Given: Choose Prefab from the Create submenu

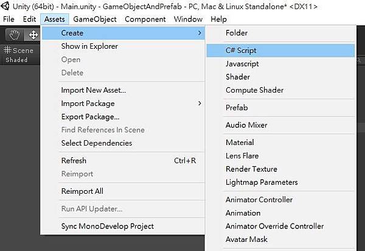Looking at the screenshot, I should (x=237, y=108).
